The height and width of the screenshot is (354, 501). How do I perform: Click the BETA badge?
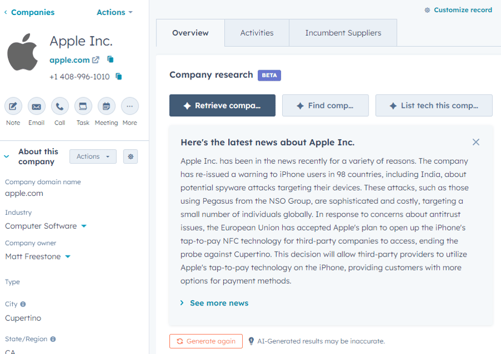click(269, 75)
